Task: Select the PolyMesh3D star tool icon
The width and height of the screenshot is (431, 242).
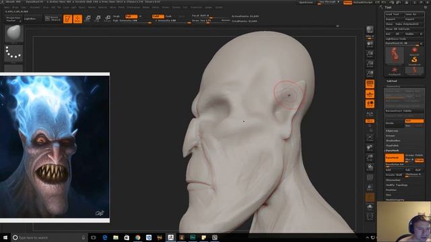Action: coord(395,71)
